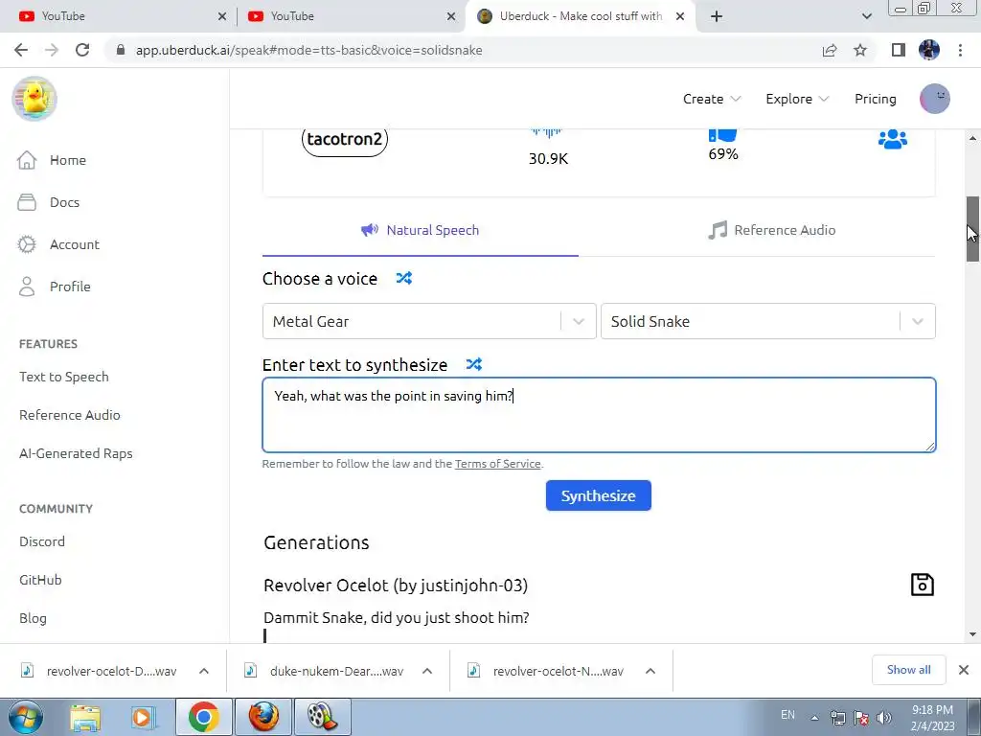Click the Synthesize button
The height and width of the screenshot is (736, 981).
(598, 495)
